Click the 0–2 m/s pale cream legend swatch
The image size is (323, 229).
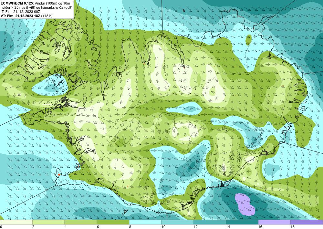click(x=16, y=222)
